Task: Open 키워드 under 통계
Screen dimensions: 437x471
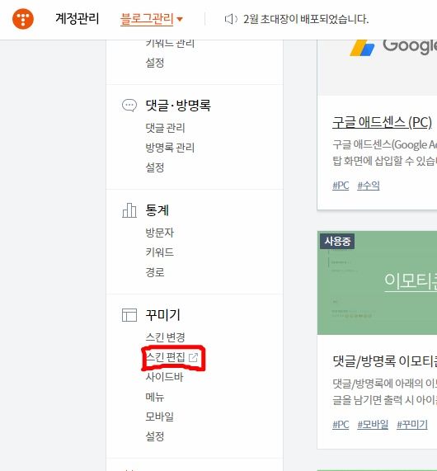Action: 160,252
